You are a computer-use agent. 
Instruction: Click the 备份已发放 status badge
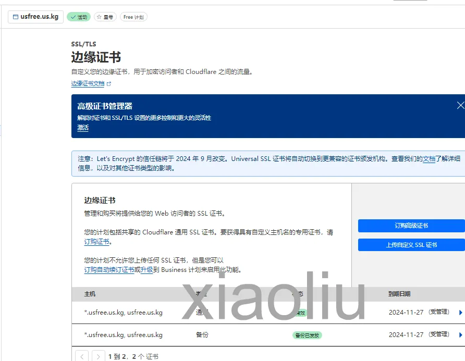point(307,335)
